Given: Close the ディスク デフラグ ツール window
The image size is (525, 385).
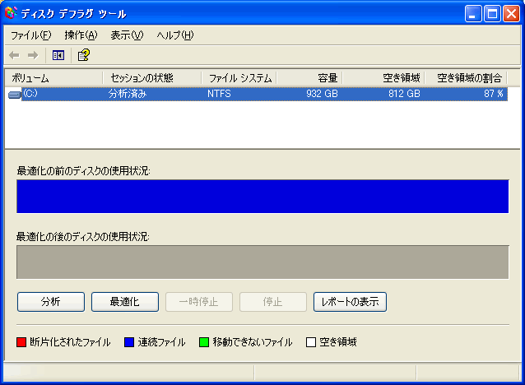Looking at the screenshot, I should (511, 14).
